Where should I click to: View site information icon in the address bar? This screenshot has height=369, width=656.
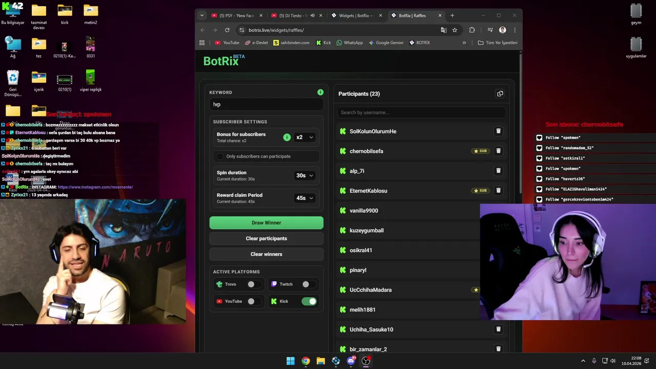coord(242,30)
